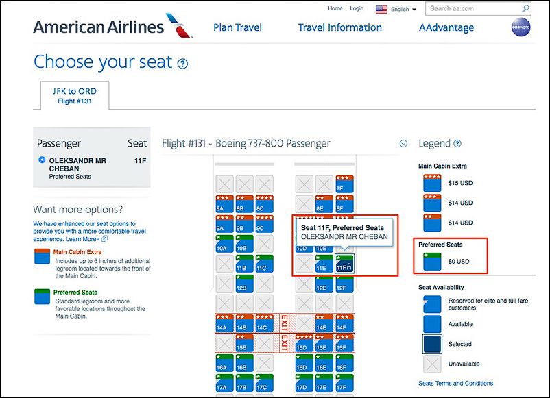Open help icon next to Choose your seat
The image size is (550, 398).
pyautogui.click(x=182, y=64)
